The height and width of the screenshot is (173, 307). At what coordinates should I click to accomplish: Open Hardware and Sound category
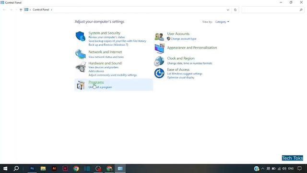(x=105, y=63)
